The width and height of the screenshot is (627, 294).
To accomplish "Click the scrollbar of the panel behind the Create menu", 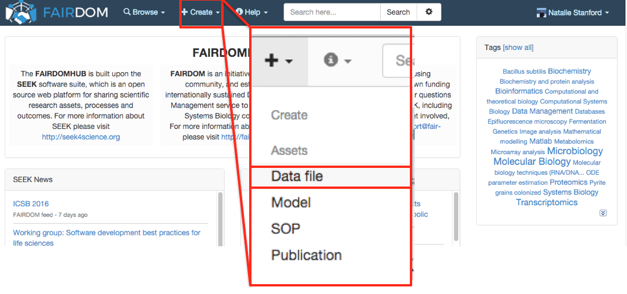I will point(455,217).
